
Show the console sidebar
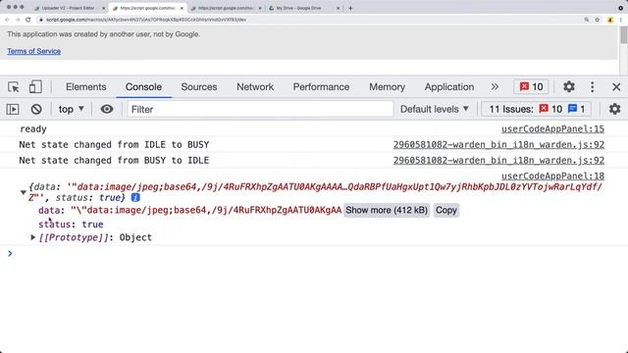pos(13,109)
